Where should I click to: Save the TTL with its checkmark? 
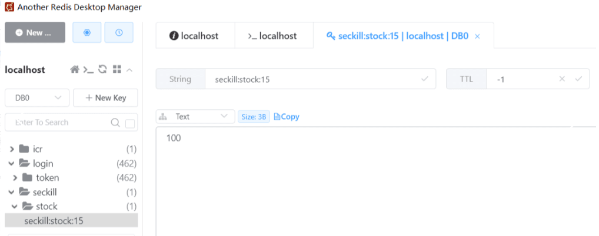point(578,79)
